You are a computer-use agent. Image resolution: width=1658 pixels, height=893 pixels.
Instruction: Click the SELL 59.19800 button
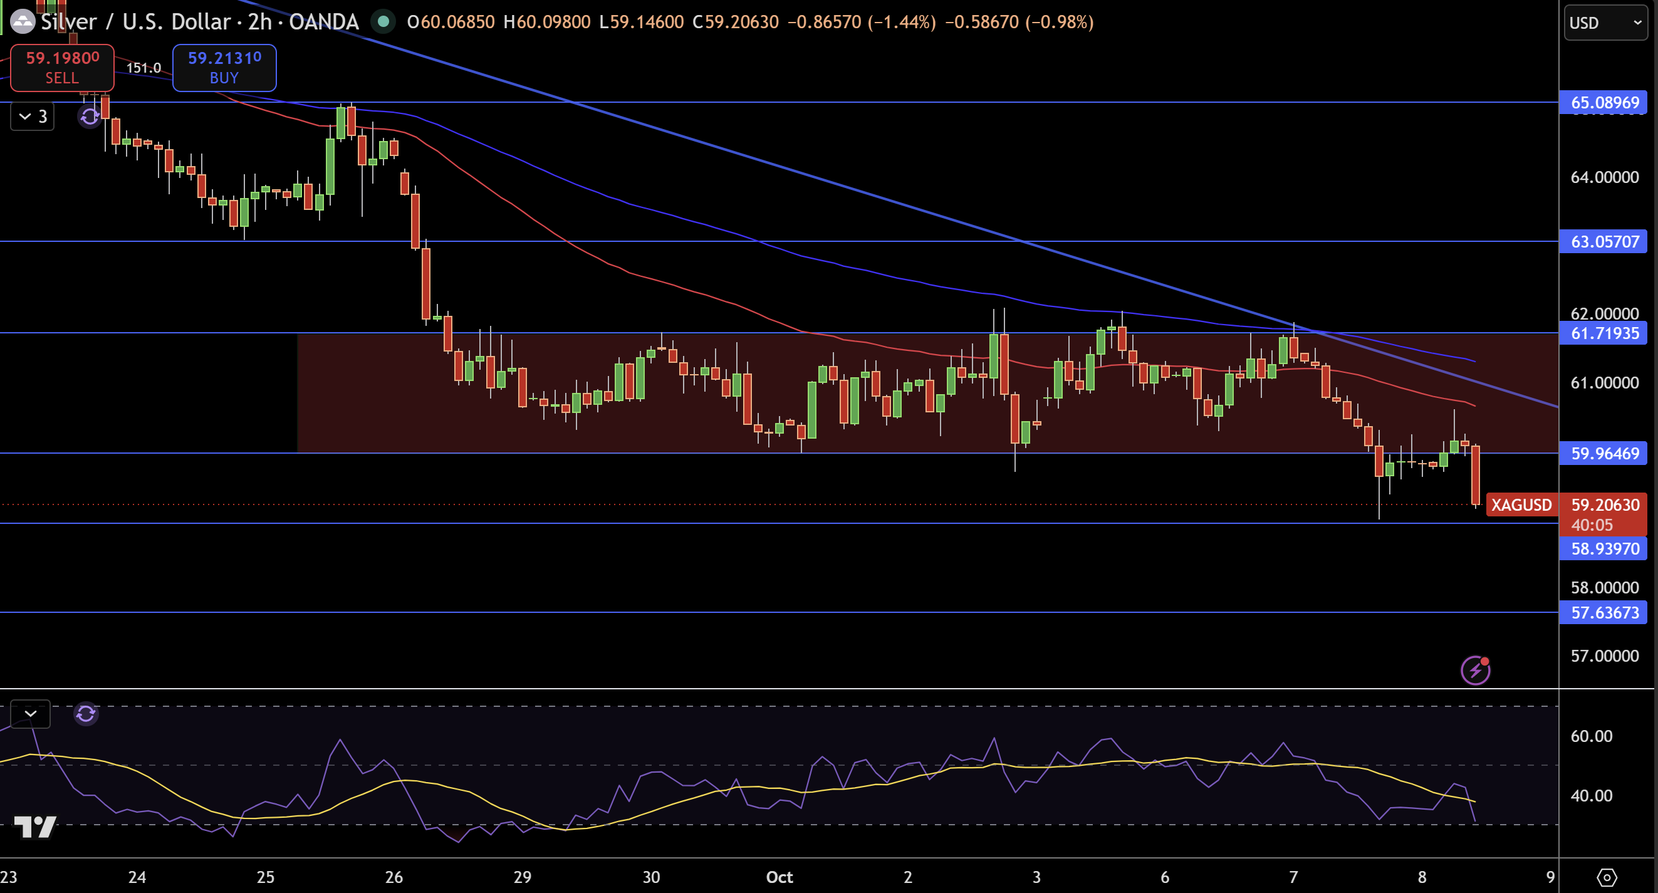point(63,68)
